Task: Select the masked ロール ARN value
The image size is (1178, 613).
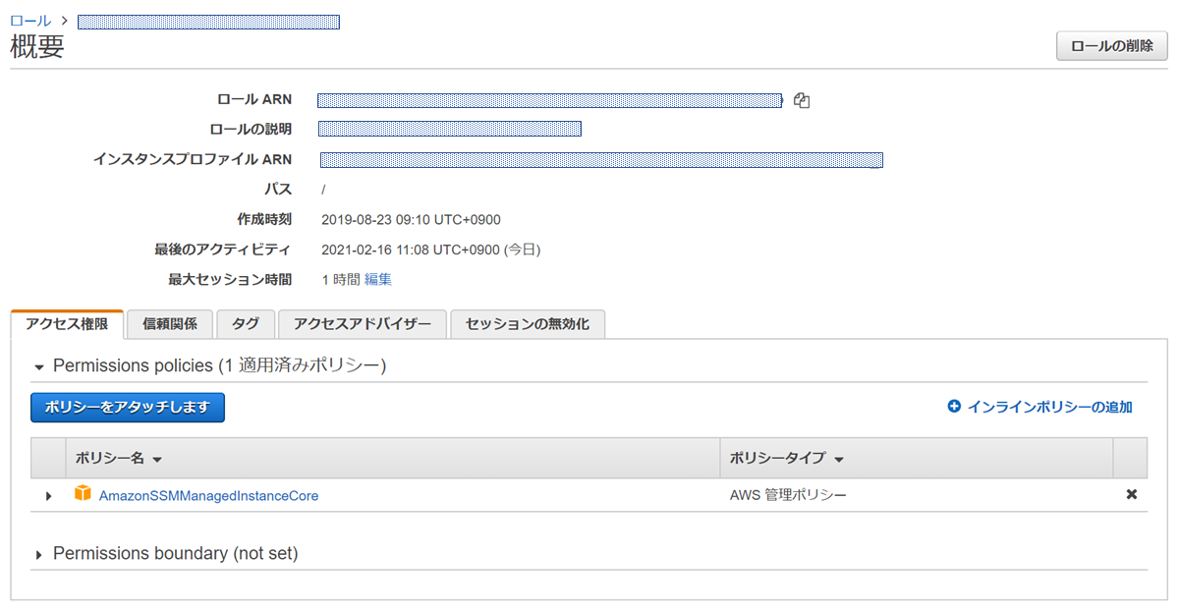Action: [550, 100]
